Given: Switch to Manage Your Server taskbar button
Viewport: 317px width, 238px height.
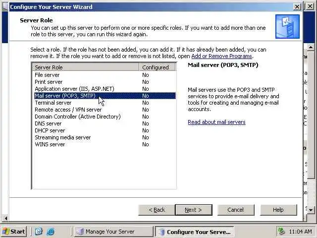Looking at the screenshot, I should point(113,232).
